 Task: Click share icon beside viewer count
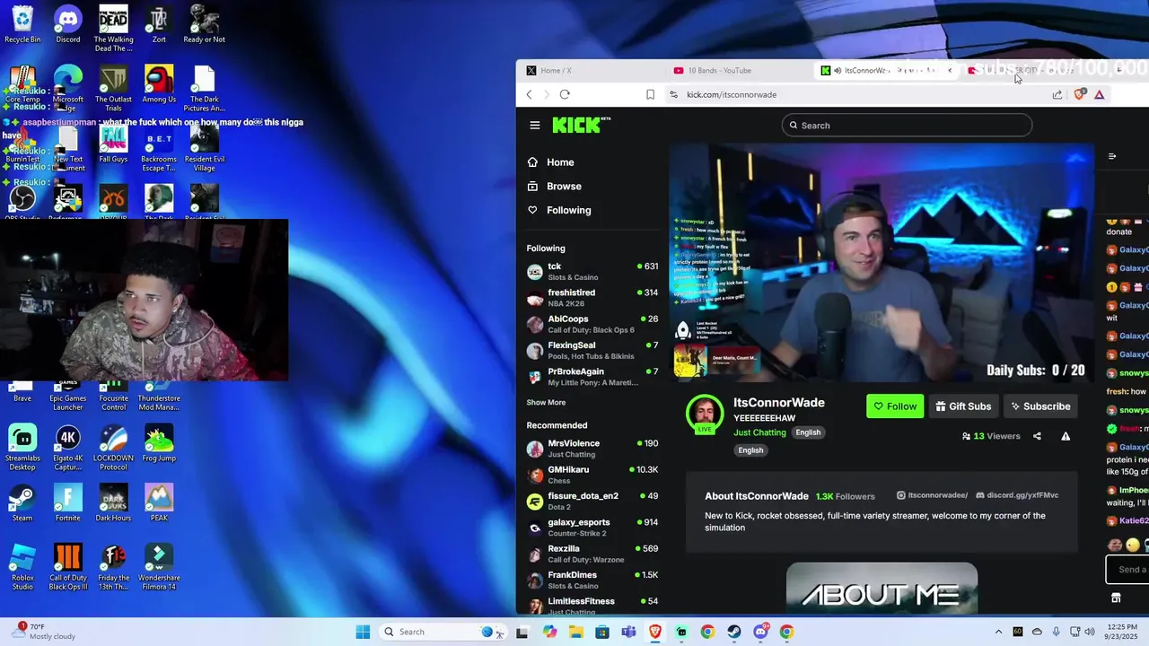coord(1037,436)
